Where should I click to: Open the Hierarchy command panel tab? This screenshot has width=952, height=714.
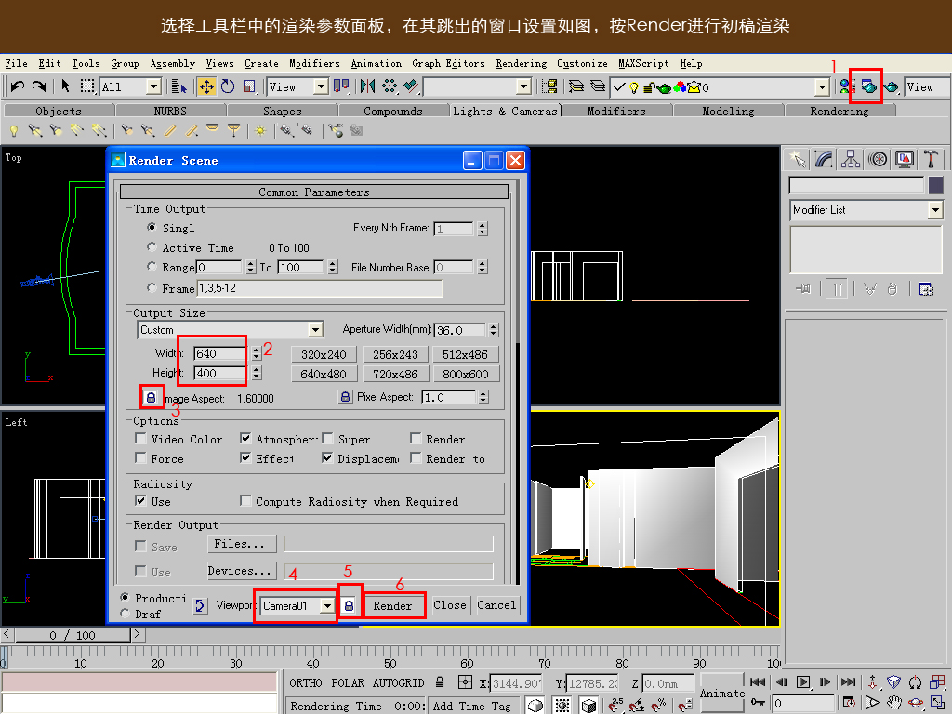[850, 159]
